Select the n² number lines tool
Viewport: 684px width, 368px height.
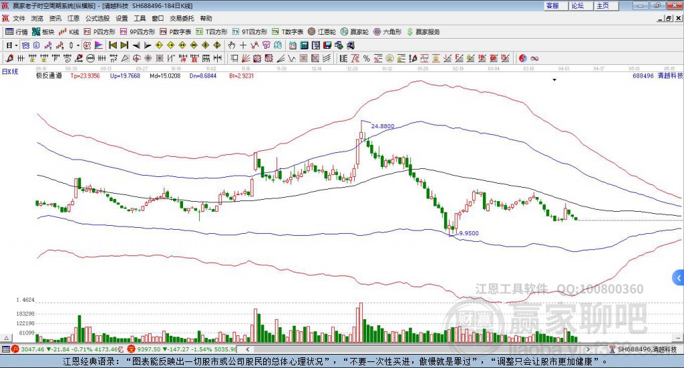pyautogui.click(x=114, y=58)
